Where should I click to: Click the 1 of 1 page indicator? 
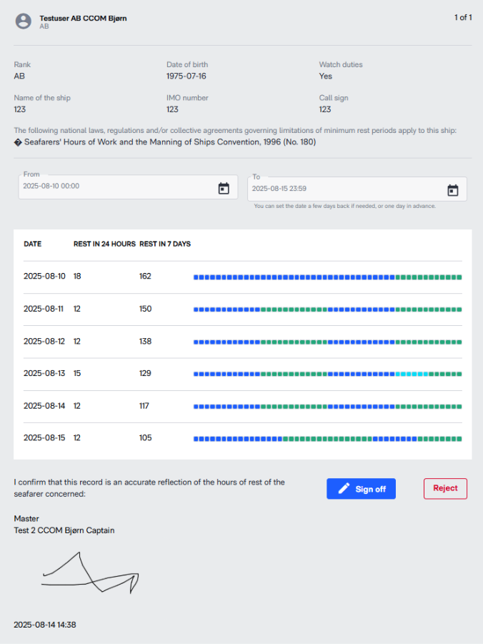[463, 17]
